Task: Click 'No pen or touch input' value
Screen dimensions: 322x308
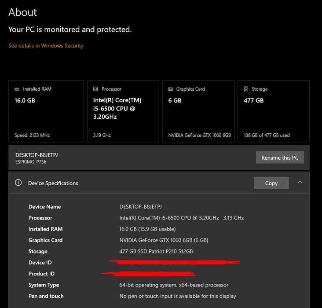Action: (178, 296)
